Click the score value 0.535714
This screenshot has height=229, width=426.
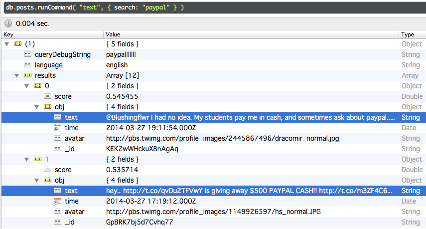point(122,170)
